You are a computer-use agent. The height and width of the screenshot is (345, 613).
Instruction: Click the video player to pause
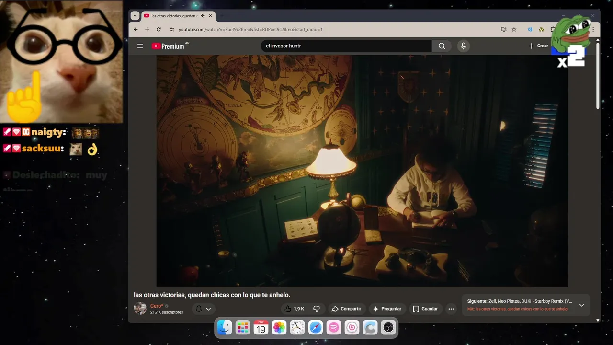point(362,171)
